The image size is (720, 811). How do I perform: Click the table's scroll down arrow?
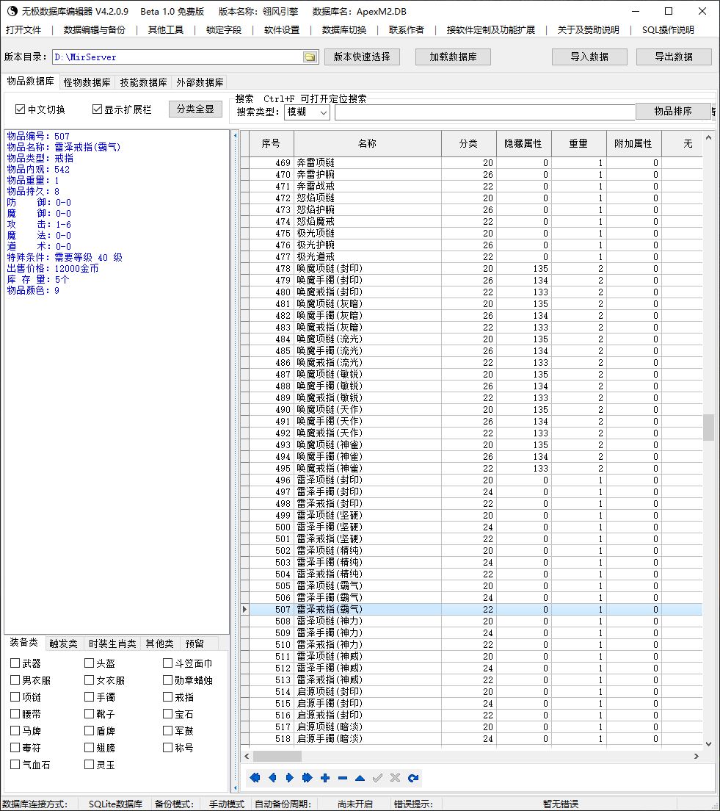(x=709, y=743)
